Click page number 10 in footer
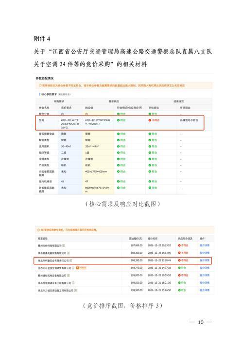The height and width of the screenshot is (343, 243). (201, 322)
